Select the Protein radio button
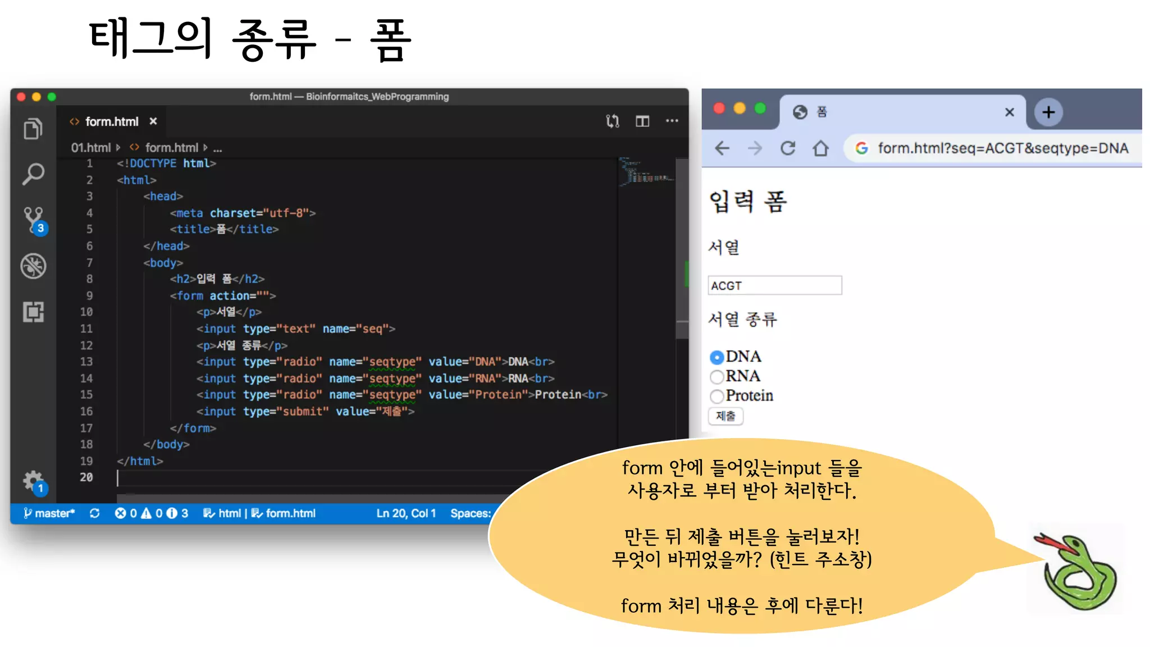This screenshot has width=1150, height=647. 717,396
